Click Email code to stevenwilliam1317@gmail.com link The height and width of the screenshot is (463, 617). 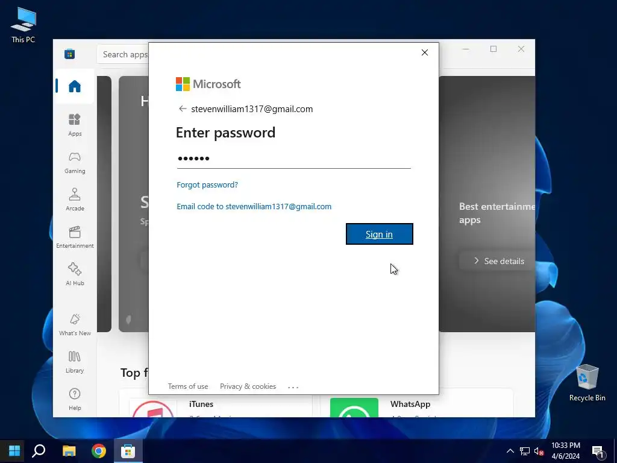coord(254,206)
